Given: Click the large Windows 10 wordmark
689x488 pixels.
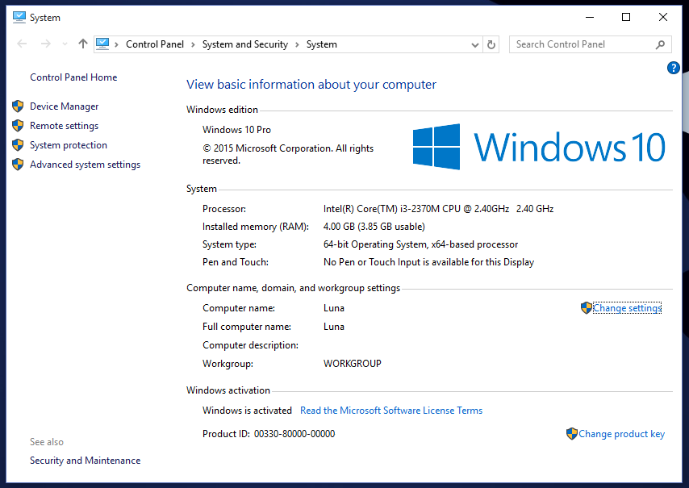Looking at the screenshot, I should (570, 147).
